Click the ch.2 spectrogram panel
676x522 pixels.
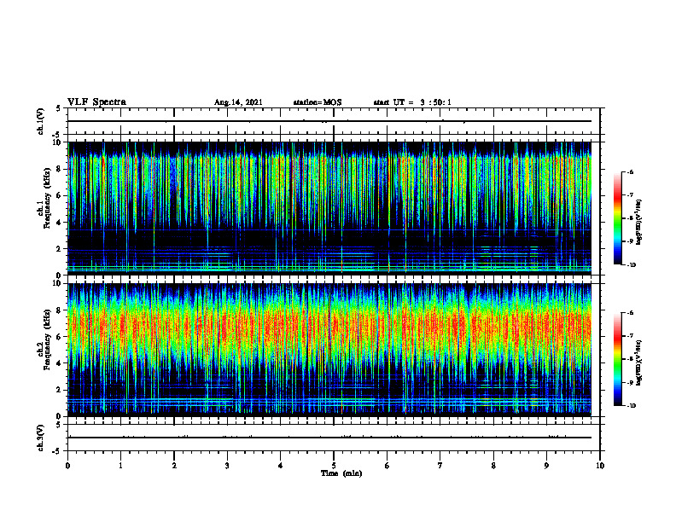point(329,350)
